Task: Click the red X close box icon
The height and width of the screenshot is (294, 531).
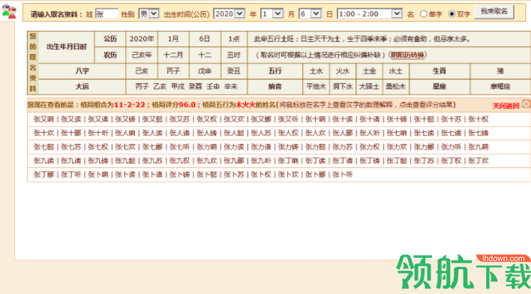Action: pyautogui.click(x=526, y=104)
